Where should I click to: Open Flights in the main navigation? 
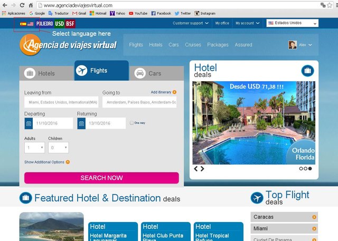(x=136, y=45)
